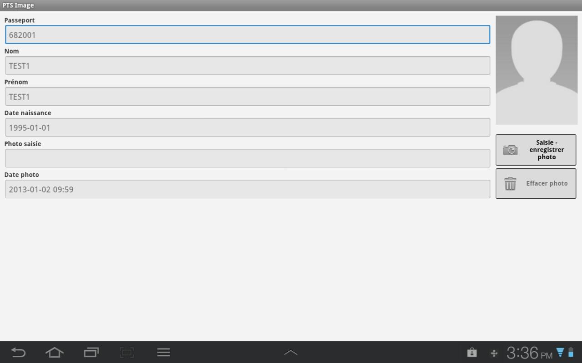
Task: Click the Saisie - enregistrer photo button
Action: [536, 150]
